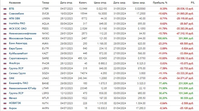Click the flag icon beside Сегежа Групп
This screenshot has width=199, height=111.
(5, 73)
